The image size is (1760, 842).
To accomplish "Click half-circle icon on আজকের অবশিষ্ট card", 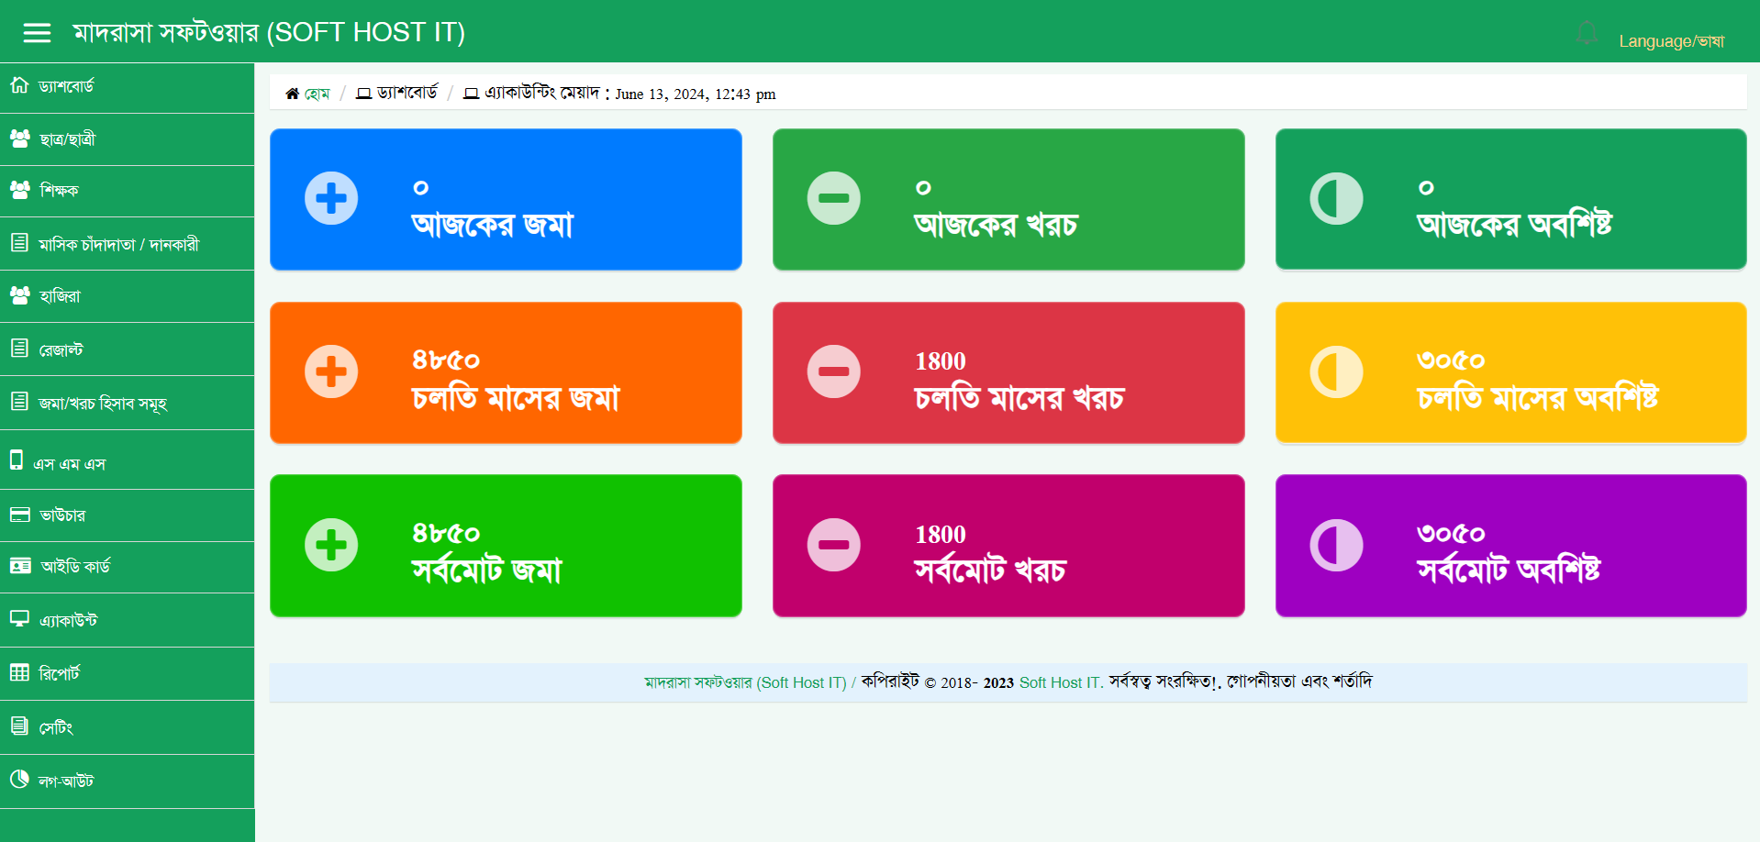I will pos(1336,198).
